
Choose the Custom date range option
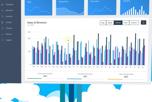[134, 23]
